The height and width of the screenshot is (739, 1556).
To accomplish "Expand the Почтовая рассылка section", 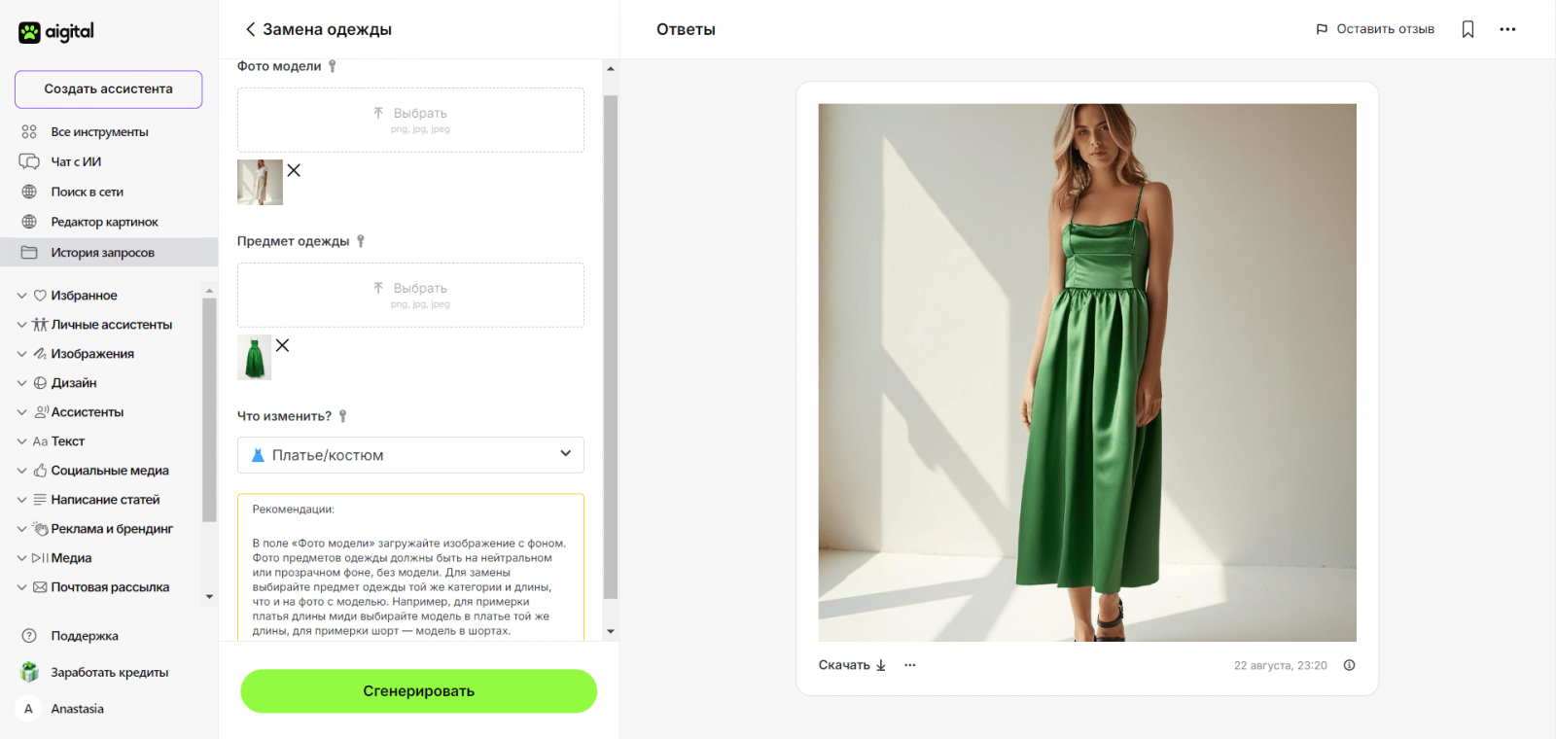I will (21, 587).
